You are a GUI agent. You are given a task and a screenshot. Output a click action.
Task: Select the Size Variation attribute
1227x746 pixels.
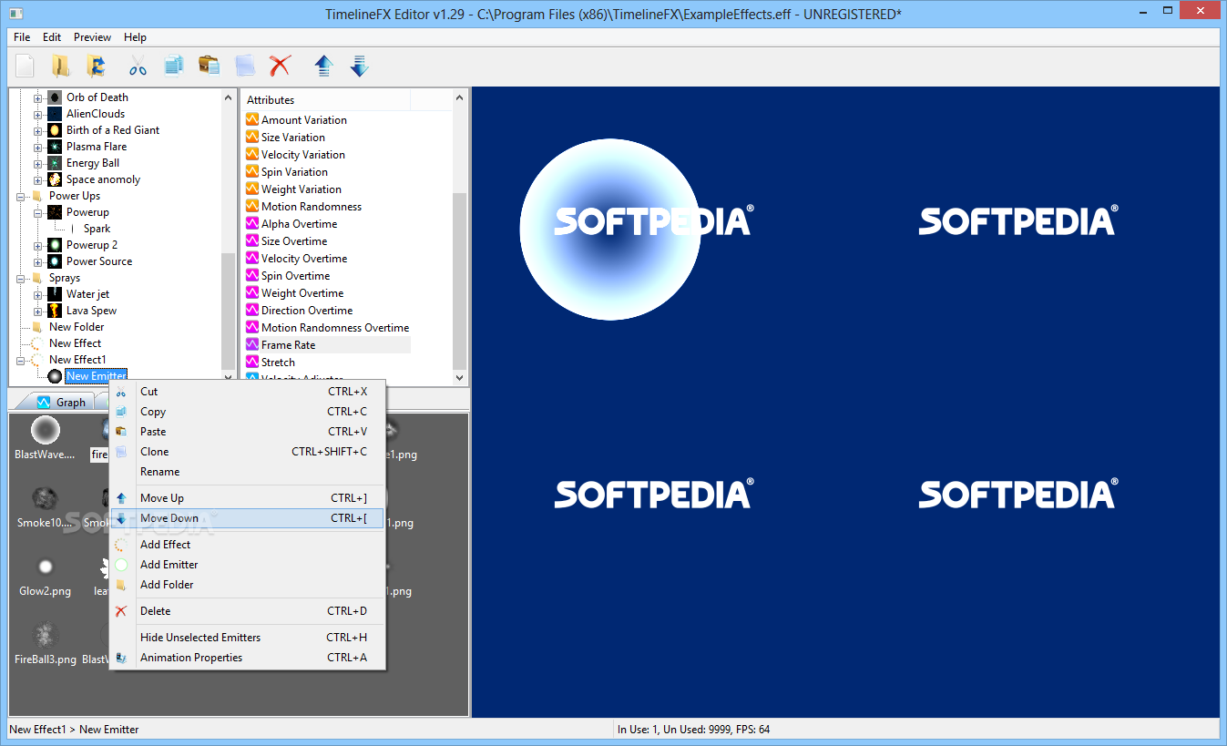pos(293,137)
